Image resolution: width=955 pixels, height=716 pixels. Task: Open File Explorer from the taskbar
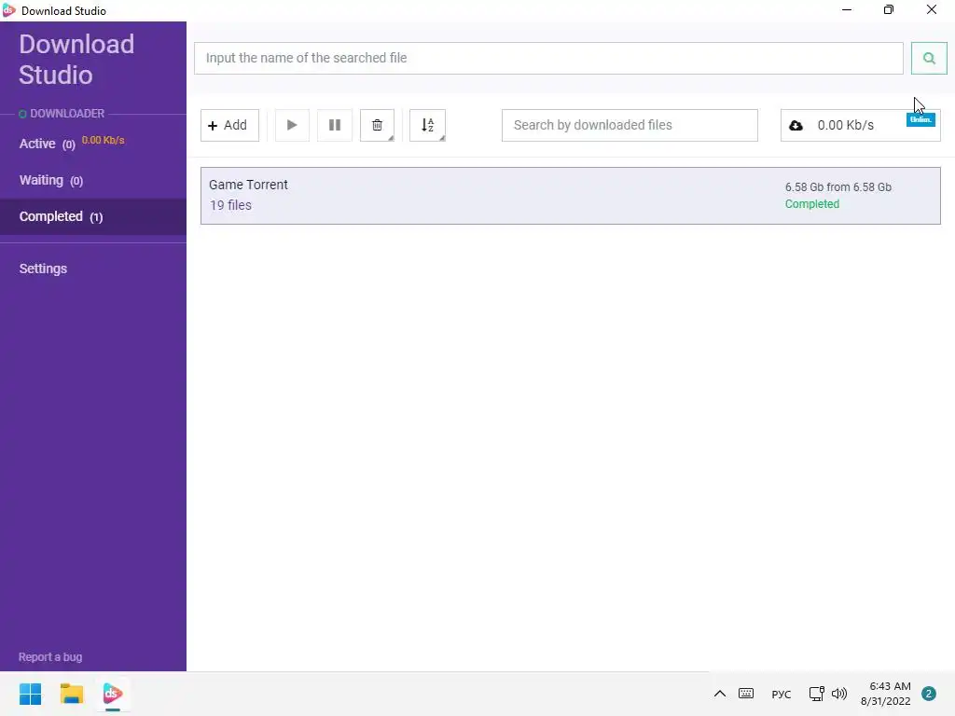click(71, 694)
